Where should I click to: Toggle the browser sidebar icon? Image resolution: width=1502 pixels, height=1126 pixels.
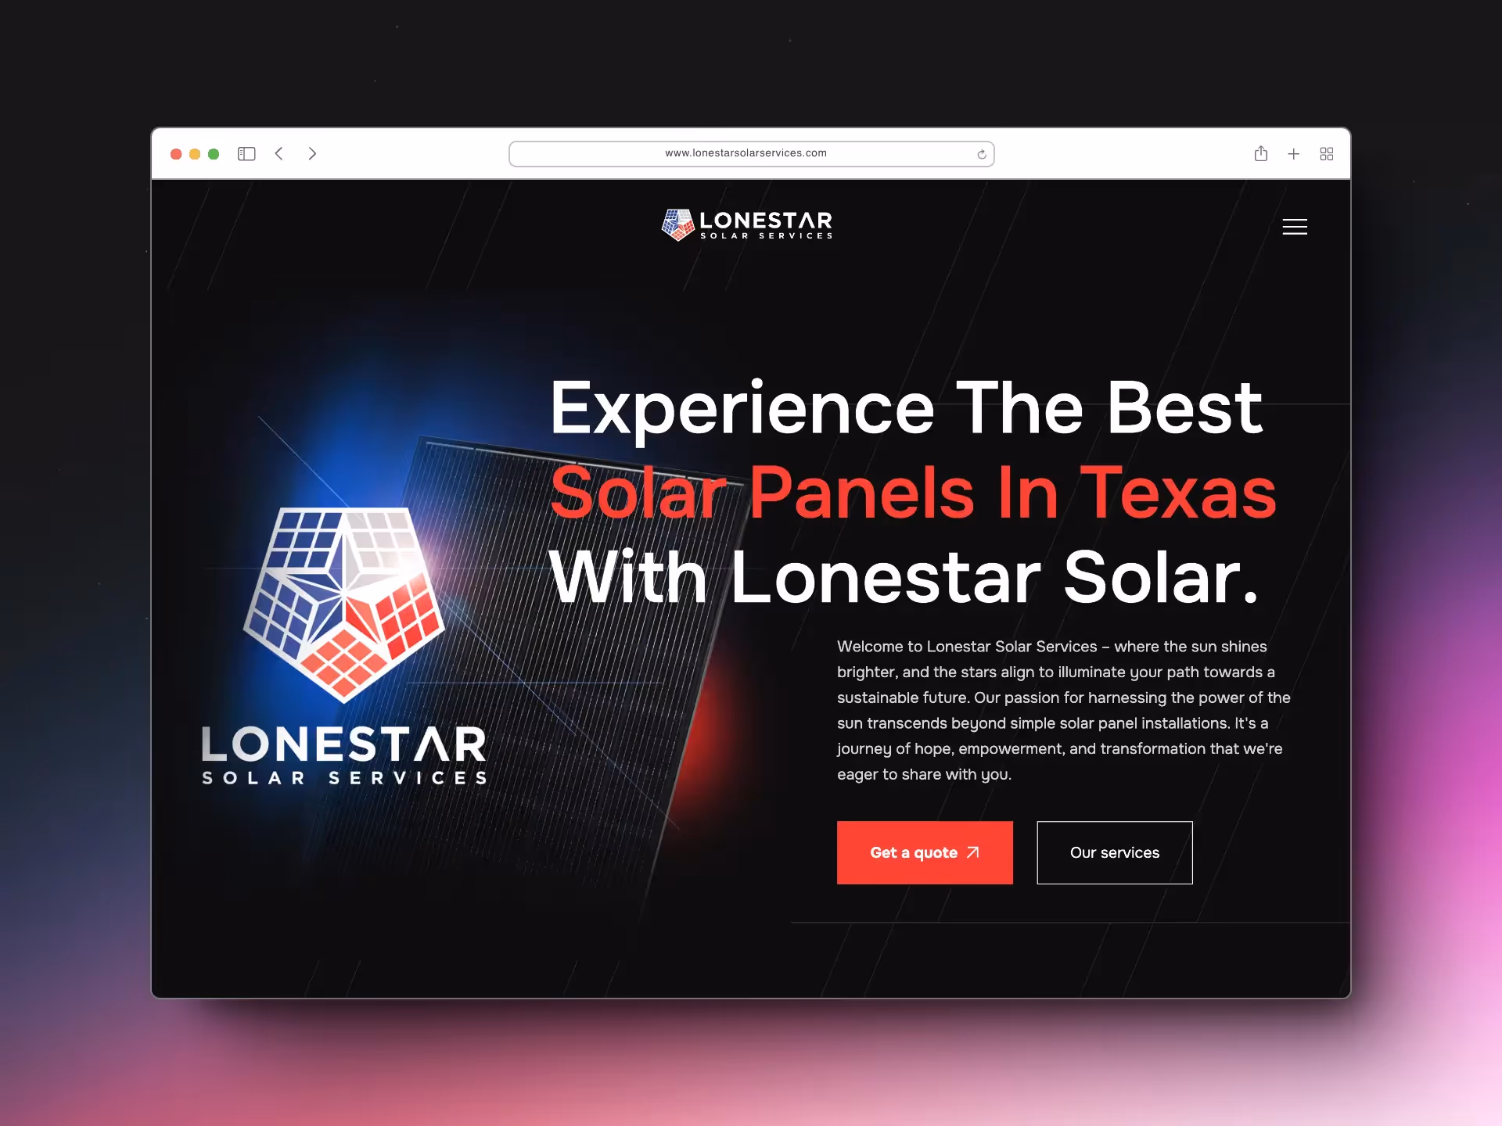click(x=246, y=154)
